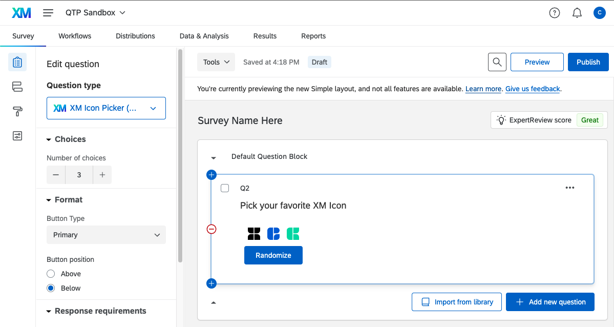Viewport: 614px width, 327px height.
Task: Pick the blue XM icon
Action: [x=273, y=234]
